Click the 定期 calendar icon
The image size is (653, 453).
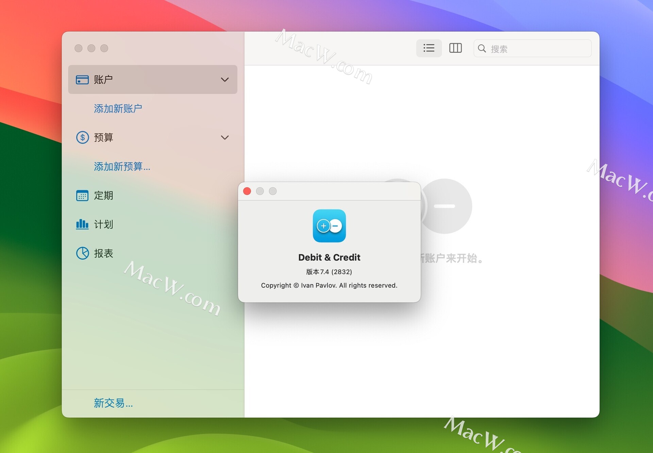point(82,196)
